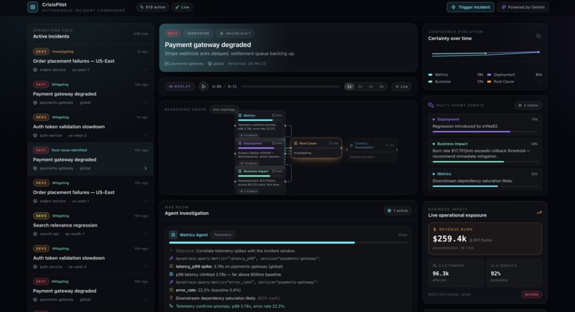Click the 1 active badge in War Room
The height and width of the screenshot is (312, 575).
tap(397, 211)
